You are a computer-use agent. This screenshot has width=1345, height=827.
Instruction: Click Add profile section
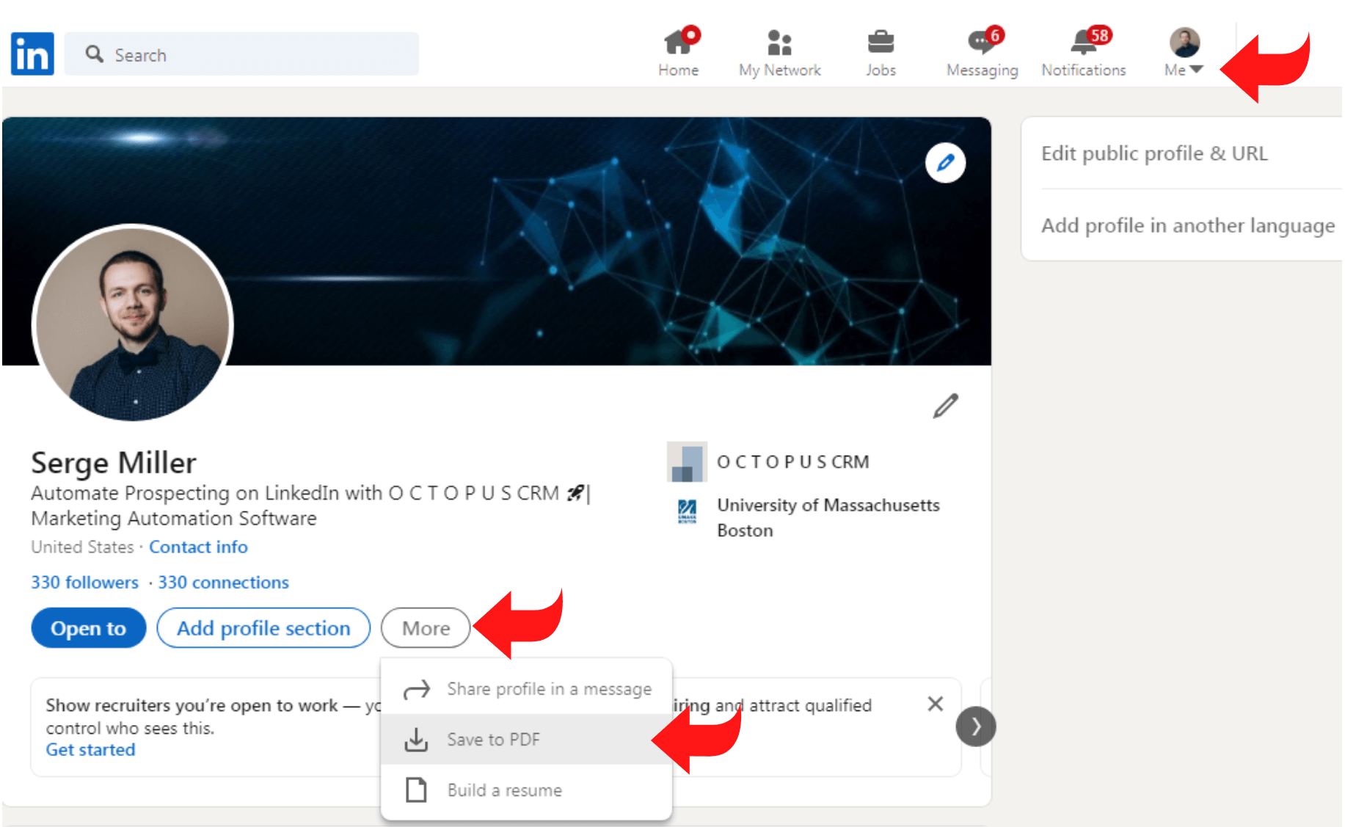click(x=263, y=627)
